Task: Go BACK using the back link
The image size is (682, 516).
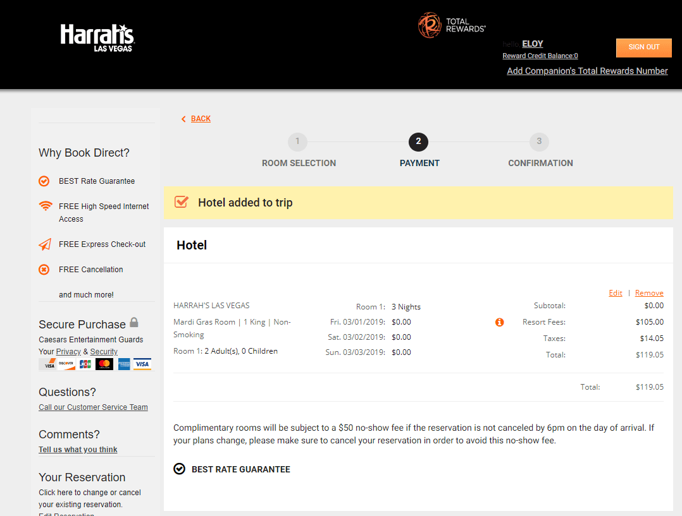Action: [201, 119]
